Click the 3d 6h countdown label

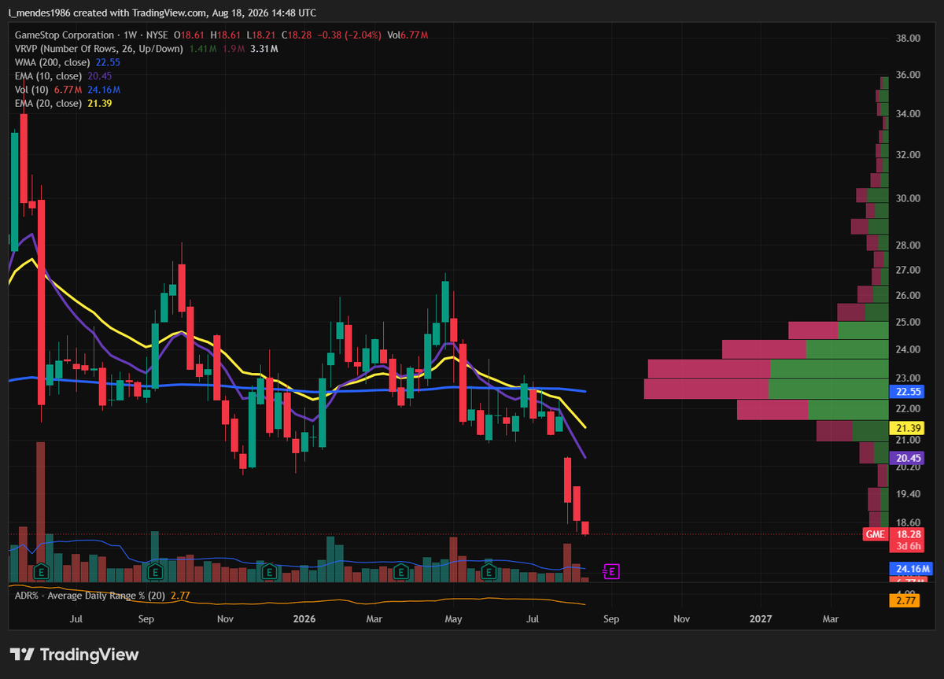pyautogui.click(x=909, y=546)
